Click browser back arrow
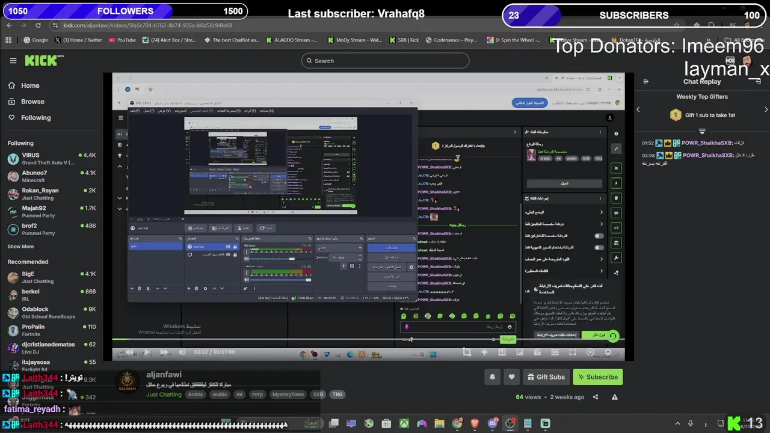The image size is (770, 433). coord(9,25)
